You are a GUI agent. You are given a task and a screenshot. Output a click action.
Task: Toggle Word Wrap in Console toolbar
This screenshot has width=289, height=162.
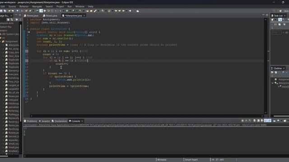click(x=262, y=121)
